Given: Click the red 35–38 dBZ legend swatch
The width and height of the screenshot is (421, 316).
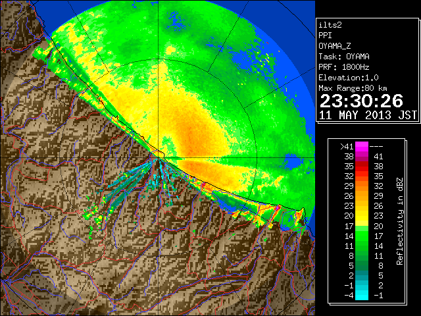Looking at the screenshot, I should pyautogui.click(x=362, y=167).
